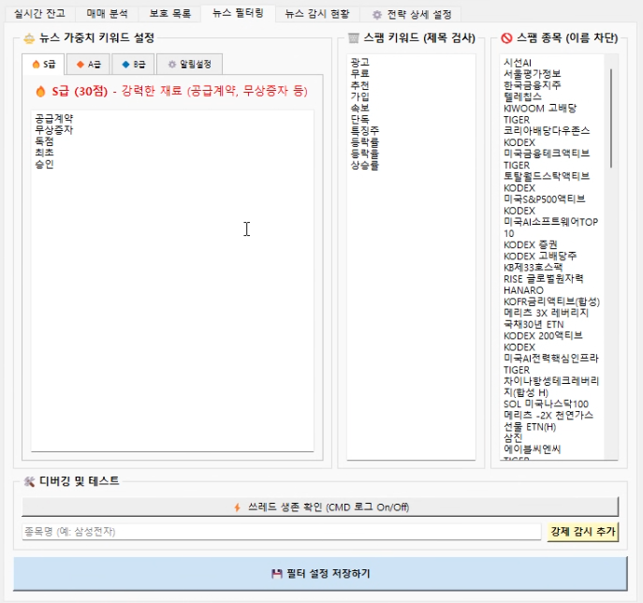Click the 승인 keyword line
The image size is (643, 603).
(44, 164)
